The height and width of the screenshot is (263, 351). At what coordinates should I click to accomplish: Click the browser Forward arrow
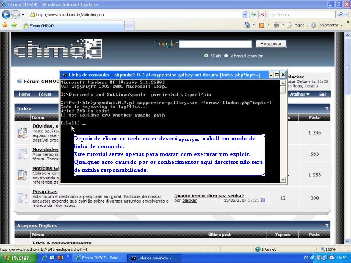point(15,15)
